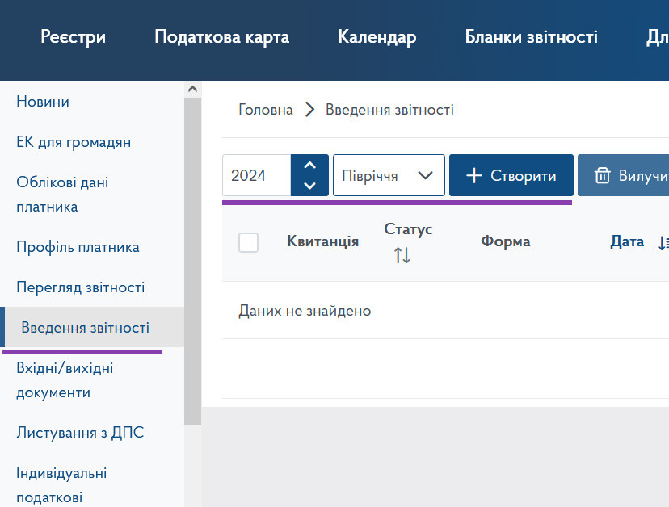Select Профіль платника in the sidebar
The height and width of the screenshot is (507, 669).
pos(78,247)
